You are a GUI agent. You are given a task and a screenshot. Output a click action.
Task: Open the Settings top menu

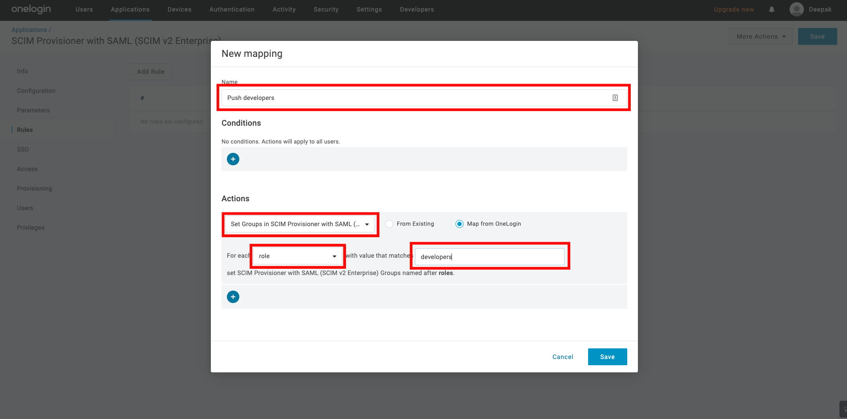(369, 9)
